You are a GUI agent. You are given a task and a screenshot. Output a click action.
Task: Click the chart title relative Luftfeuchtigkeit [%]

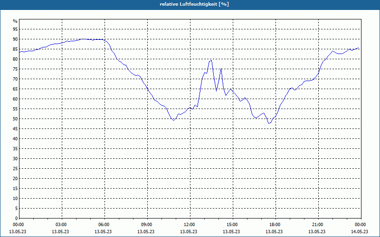coord(194,4)
